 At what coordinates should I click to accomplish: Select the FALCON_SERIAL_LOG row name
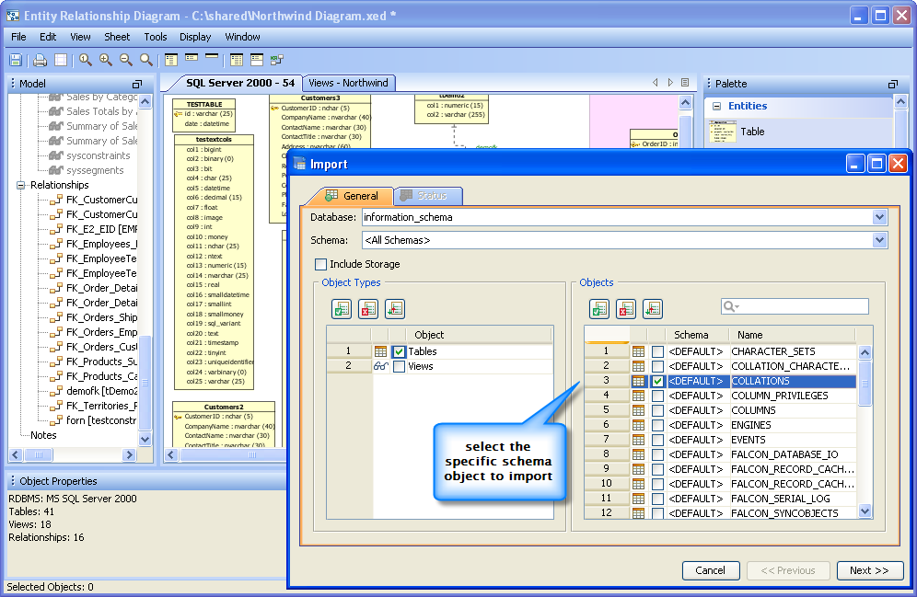point(781,499)
